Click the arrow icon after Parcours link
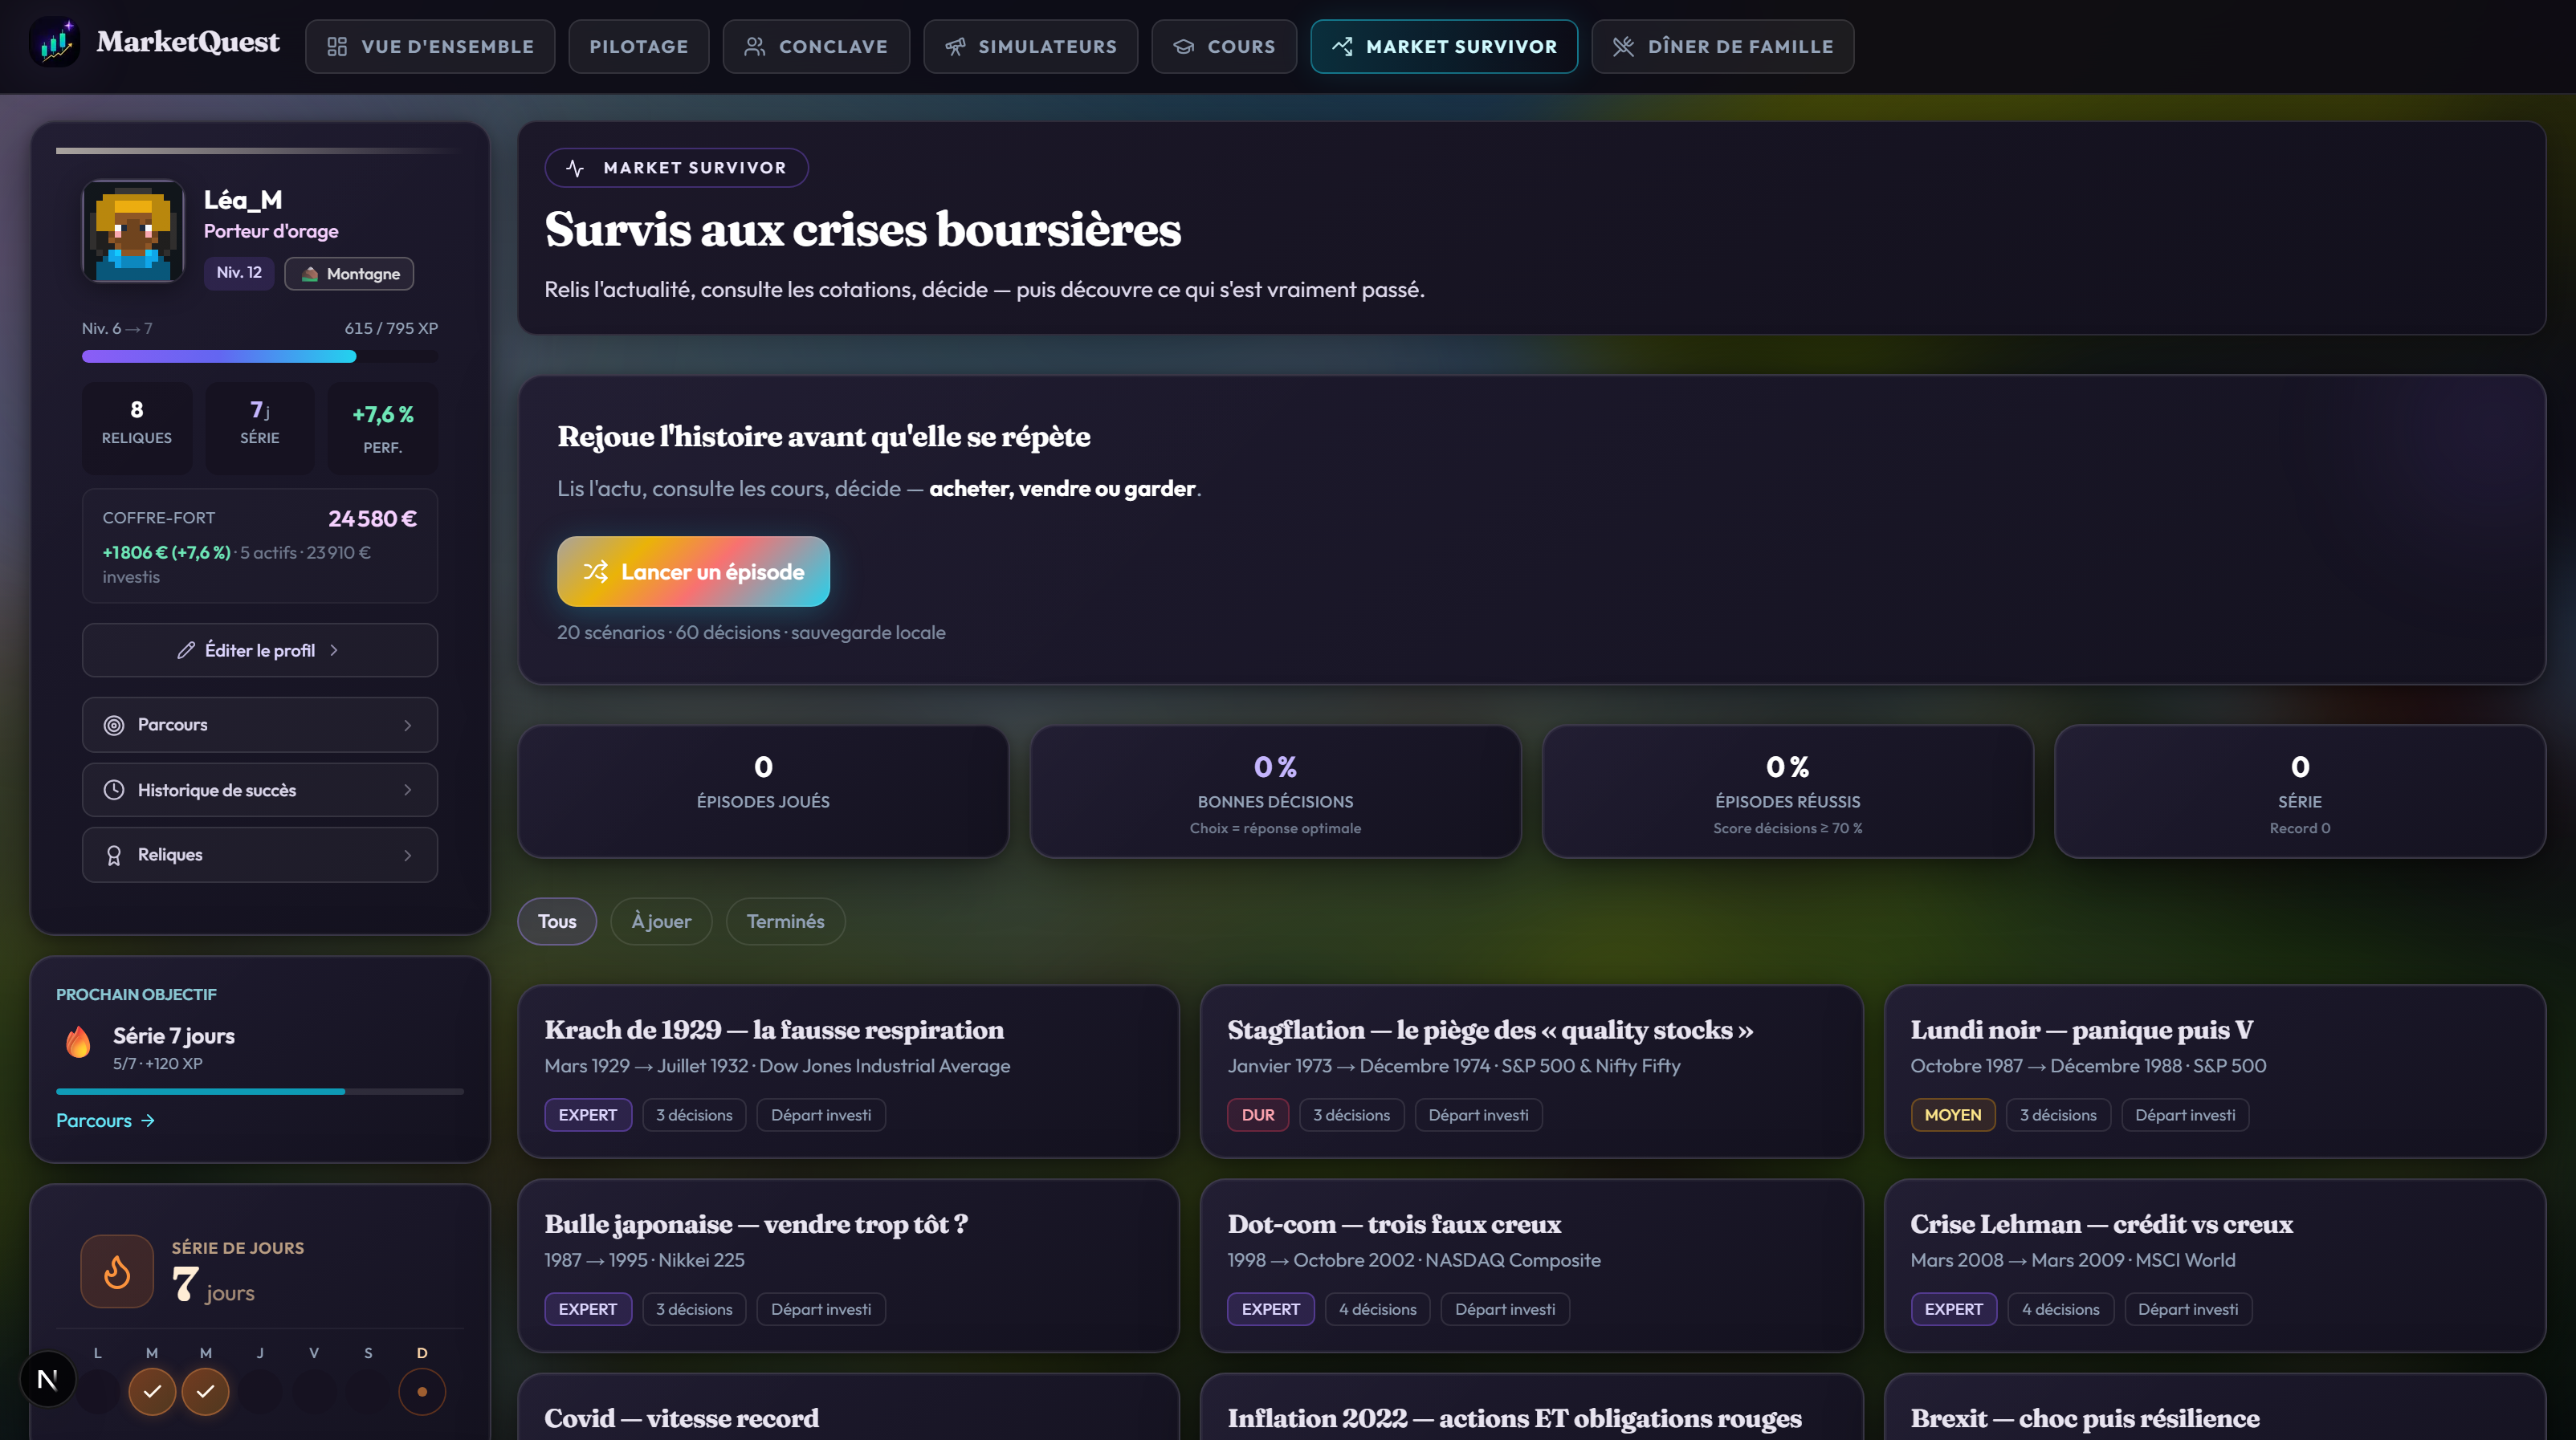The height and width of the screenshot is (1440, 2576). (x=148, y=1121)
